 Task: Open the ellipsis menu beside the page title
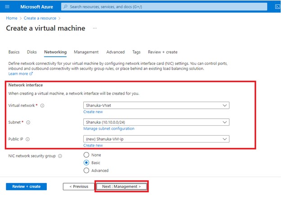point(95,28)
